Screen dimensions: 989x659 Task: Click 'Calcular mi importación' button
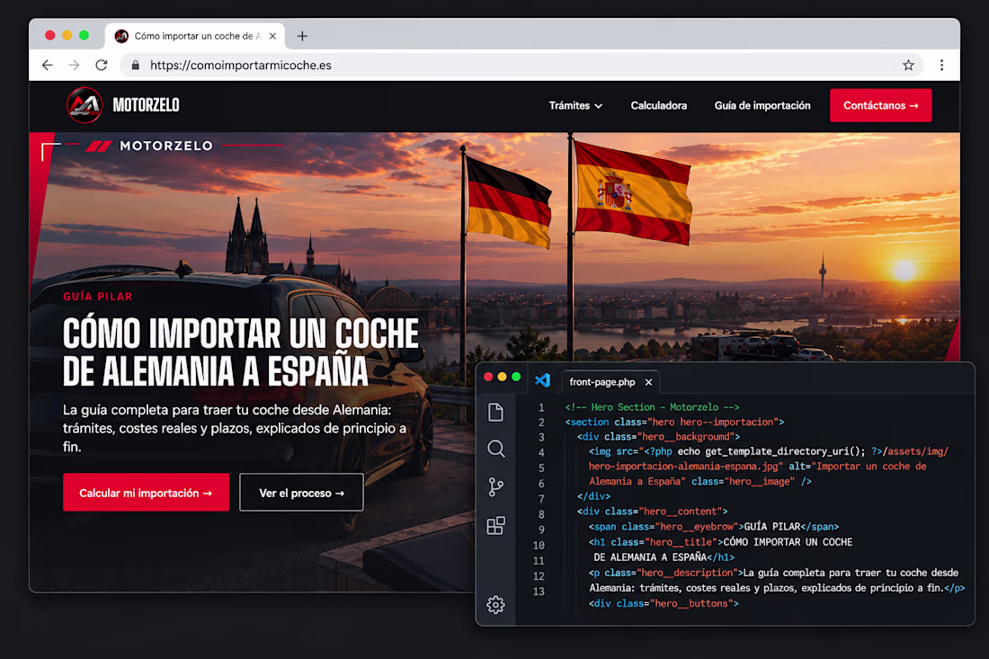146,493
